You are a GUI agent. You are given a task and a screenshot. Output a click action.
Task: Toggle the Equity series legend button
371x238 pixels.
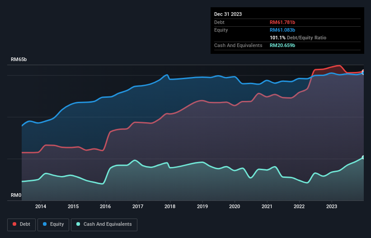[53, 224]
